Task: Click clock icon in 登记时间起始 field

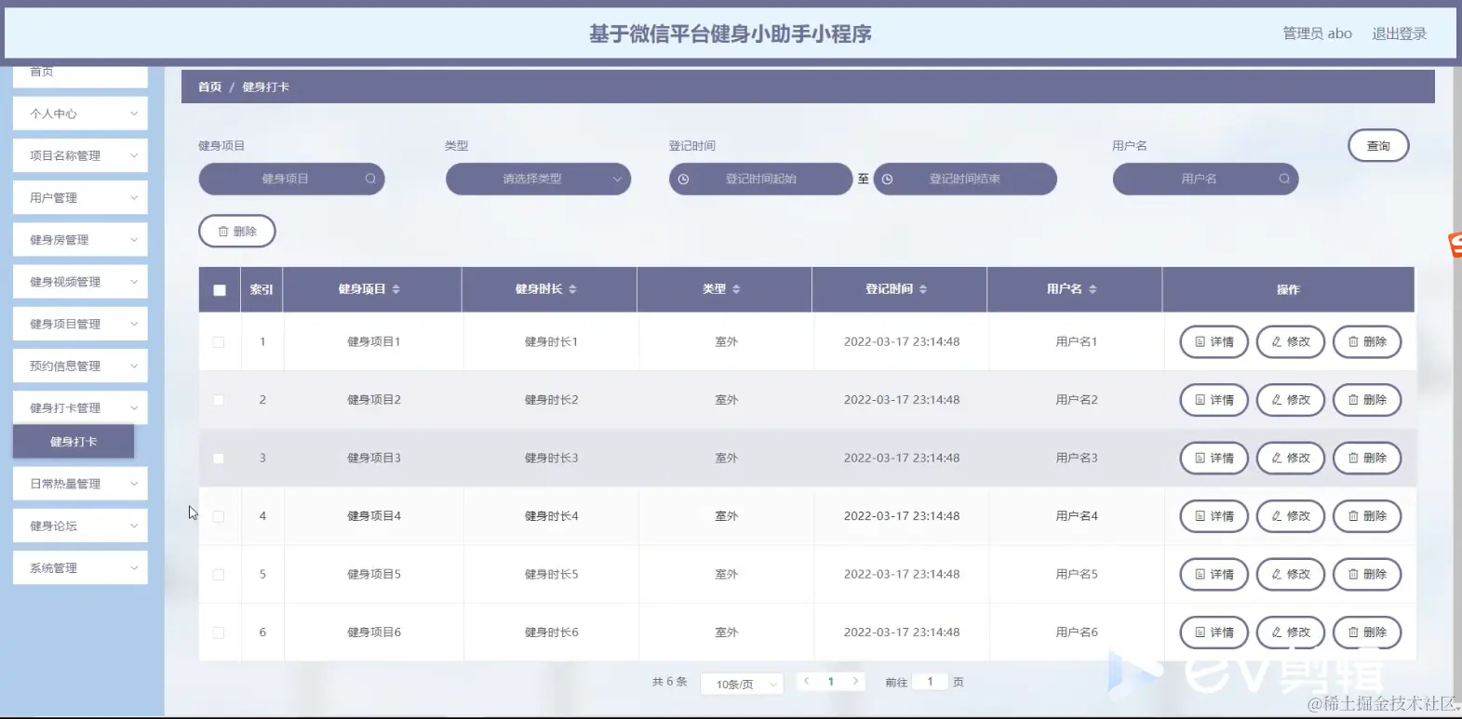Action: click(x=683, y=179)
